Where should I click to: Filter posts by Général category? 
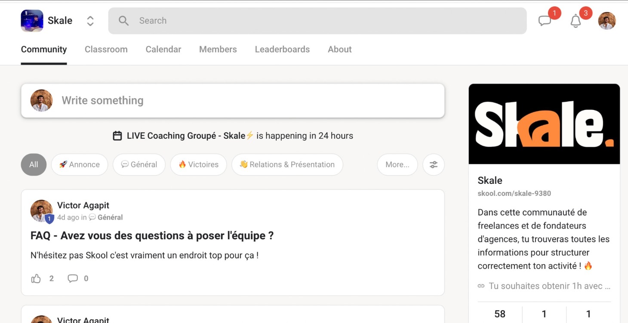tap(139, 165)
